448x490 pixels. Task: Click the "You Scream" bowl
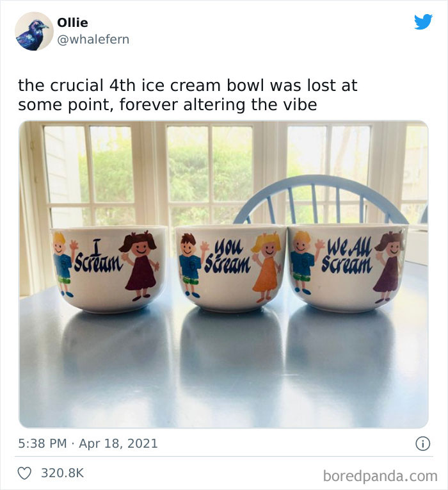(x=229, y=269)
